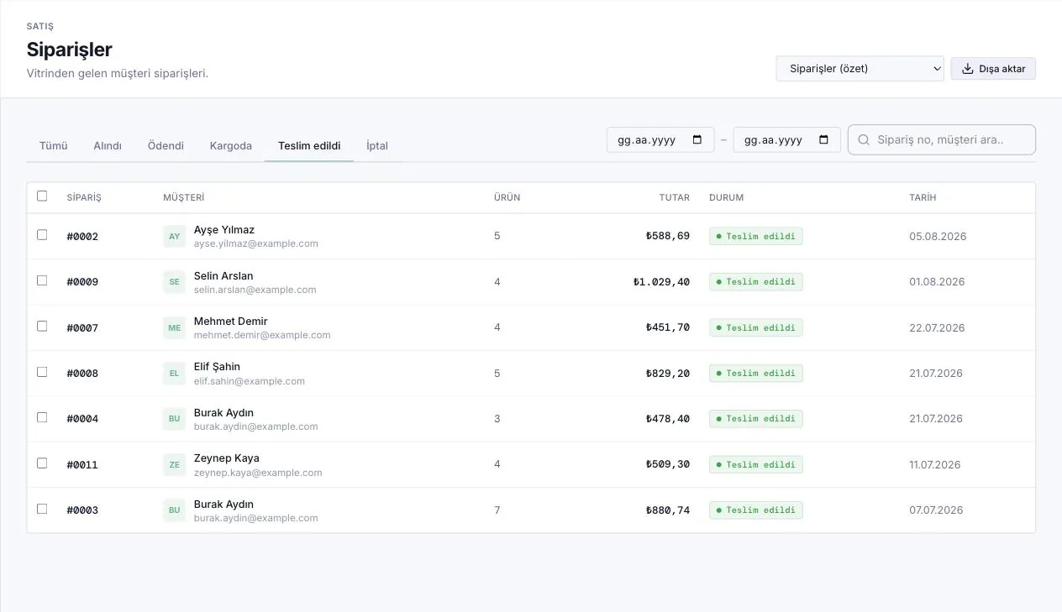Click the EL avatar for Elif Şahin
The height and width of the screenshot is (612, 1062).
174,374
